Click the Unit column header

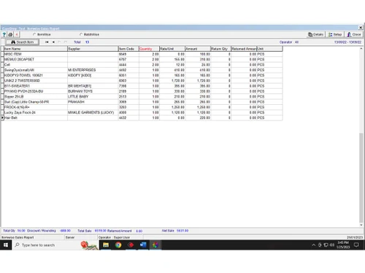[270, 49]
